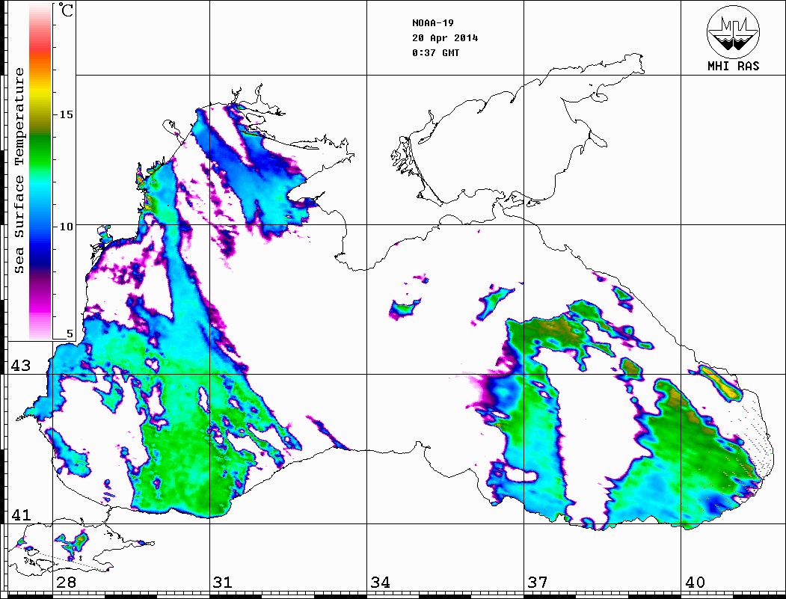Screen dimensions: 786x599
Task: Select the '0:37 GMT' time text
Action: pos(435,52)
